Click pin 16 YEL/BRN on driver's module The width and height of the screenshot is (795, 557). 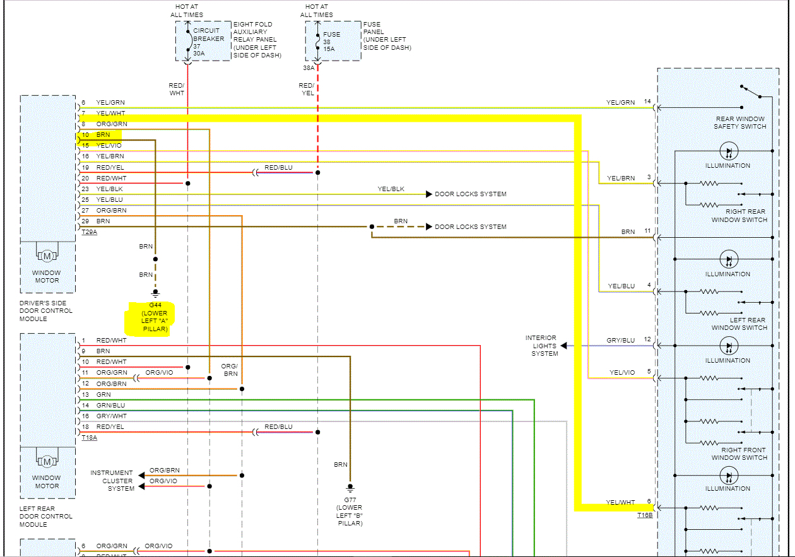103,156
